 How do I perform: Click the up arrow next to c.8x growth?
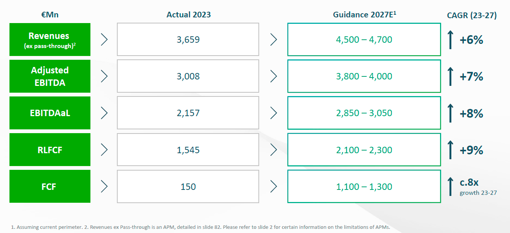(450, 186)
